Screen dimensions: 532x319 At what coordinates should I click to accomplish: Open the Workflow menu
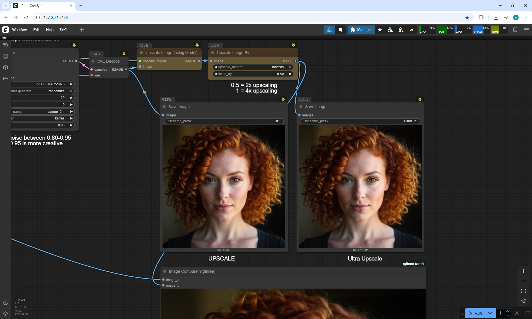coord(19,30)
